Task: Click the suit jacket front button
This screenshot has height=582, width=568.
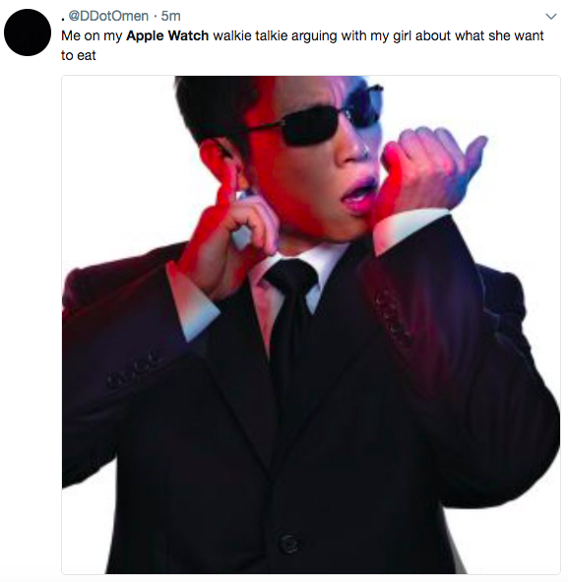Action: pos(289,543)
